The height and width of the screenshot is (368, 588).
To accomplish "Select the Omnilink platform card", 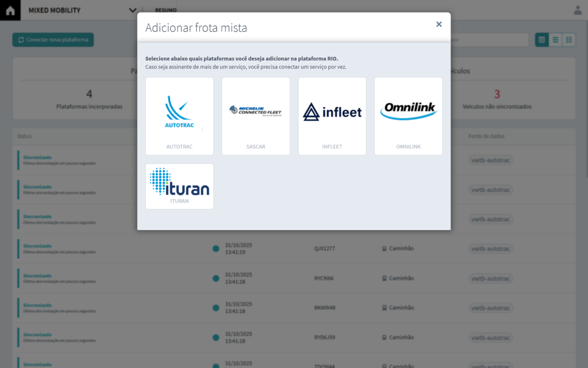I will (x=408, y=116).
